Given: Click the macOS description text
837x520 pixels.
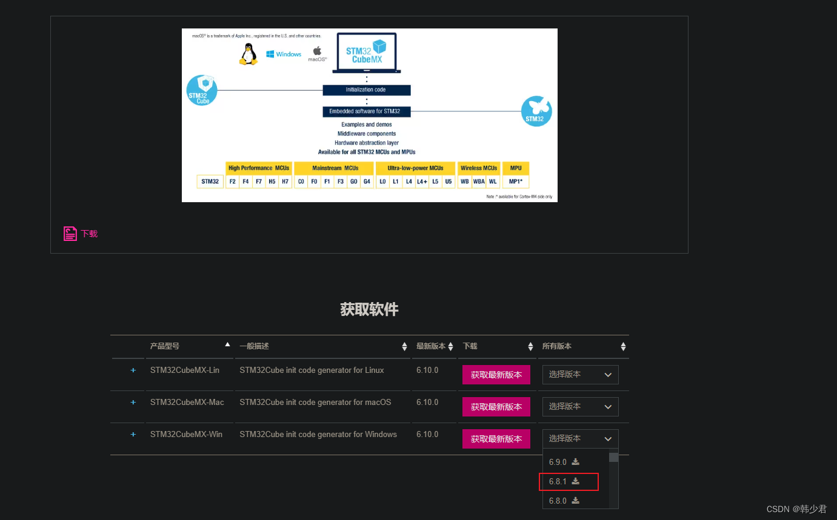Looking at the screenshot, I should [x=315, y=402].
